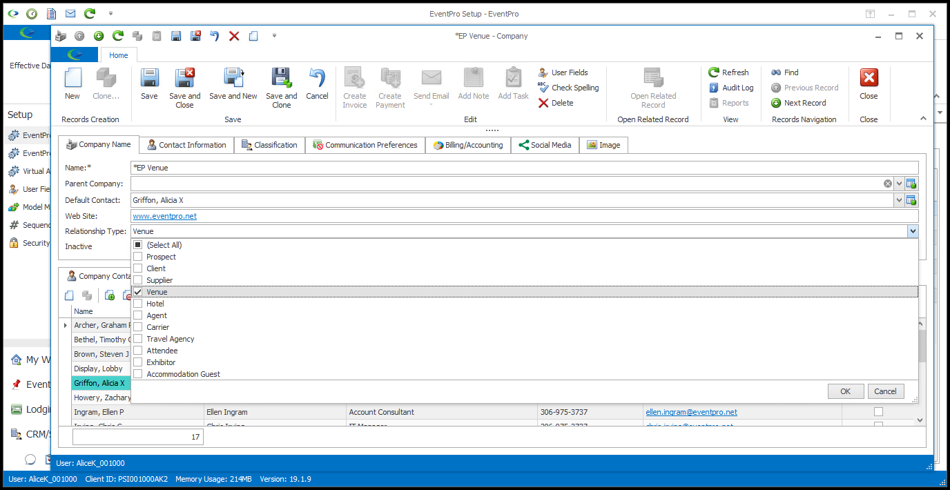The image size is (950, 490).
Task: Run Check Spelling
Action: [568, 88]
